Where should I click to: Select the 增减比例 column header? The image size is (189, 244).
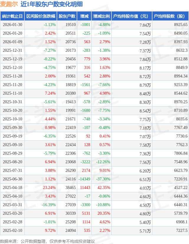tap(101, 16)
